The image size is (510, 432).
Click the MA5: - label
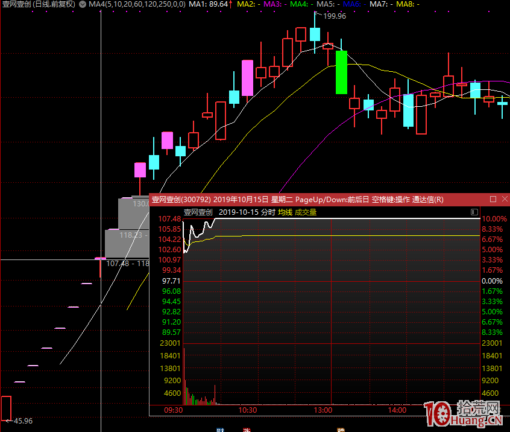click(328, 4)
